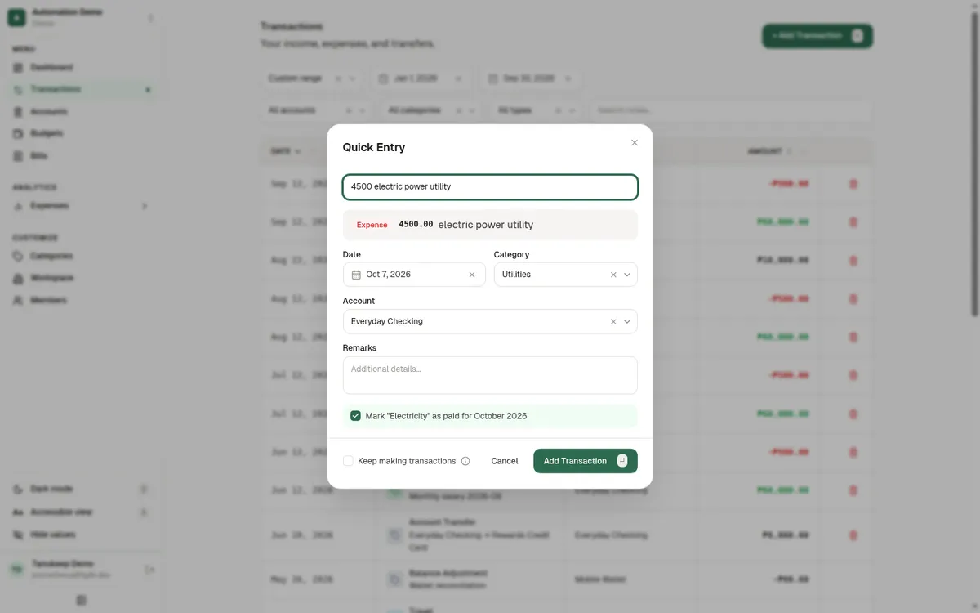Screen dimensions: 980x613
Task: Click the log out icon beside Tanukeep Demo
Action: click(x=149, y=570)
